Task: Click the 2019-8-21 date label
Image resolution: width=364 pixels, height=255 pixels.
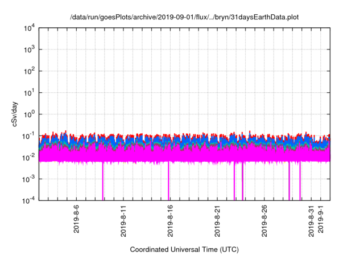Action: tap(217, 221)
